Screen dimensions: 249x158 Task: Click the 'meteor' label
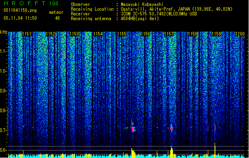tap(56, 12)
